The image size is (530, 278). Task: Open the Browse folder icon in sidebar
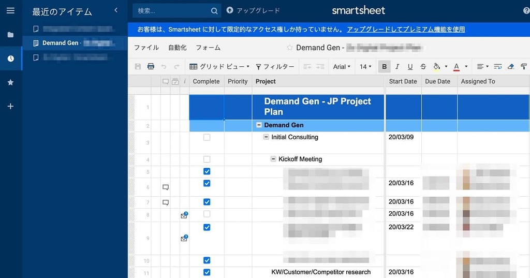10,35
